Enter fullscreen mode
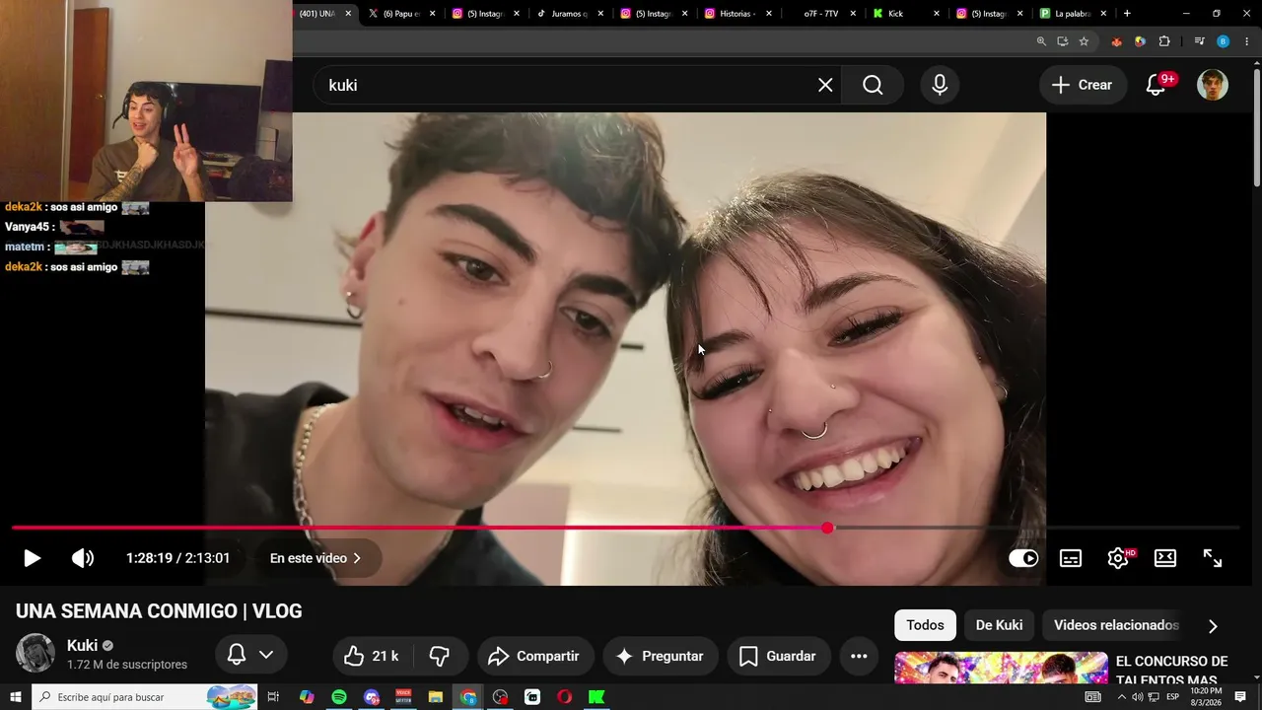Viewport: 1262px width, 710px height. pos(1213,558)
